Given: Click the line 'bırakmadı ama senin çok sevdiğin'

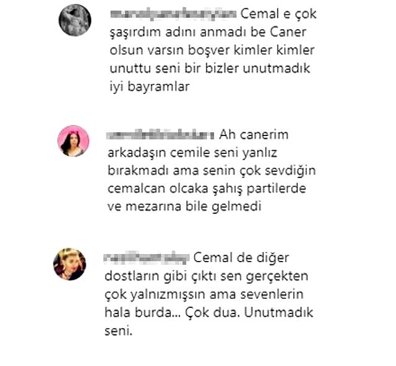Looking at the screenshot, I should (212, 171).
